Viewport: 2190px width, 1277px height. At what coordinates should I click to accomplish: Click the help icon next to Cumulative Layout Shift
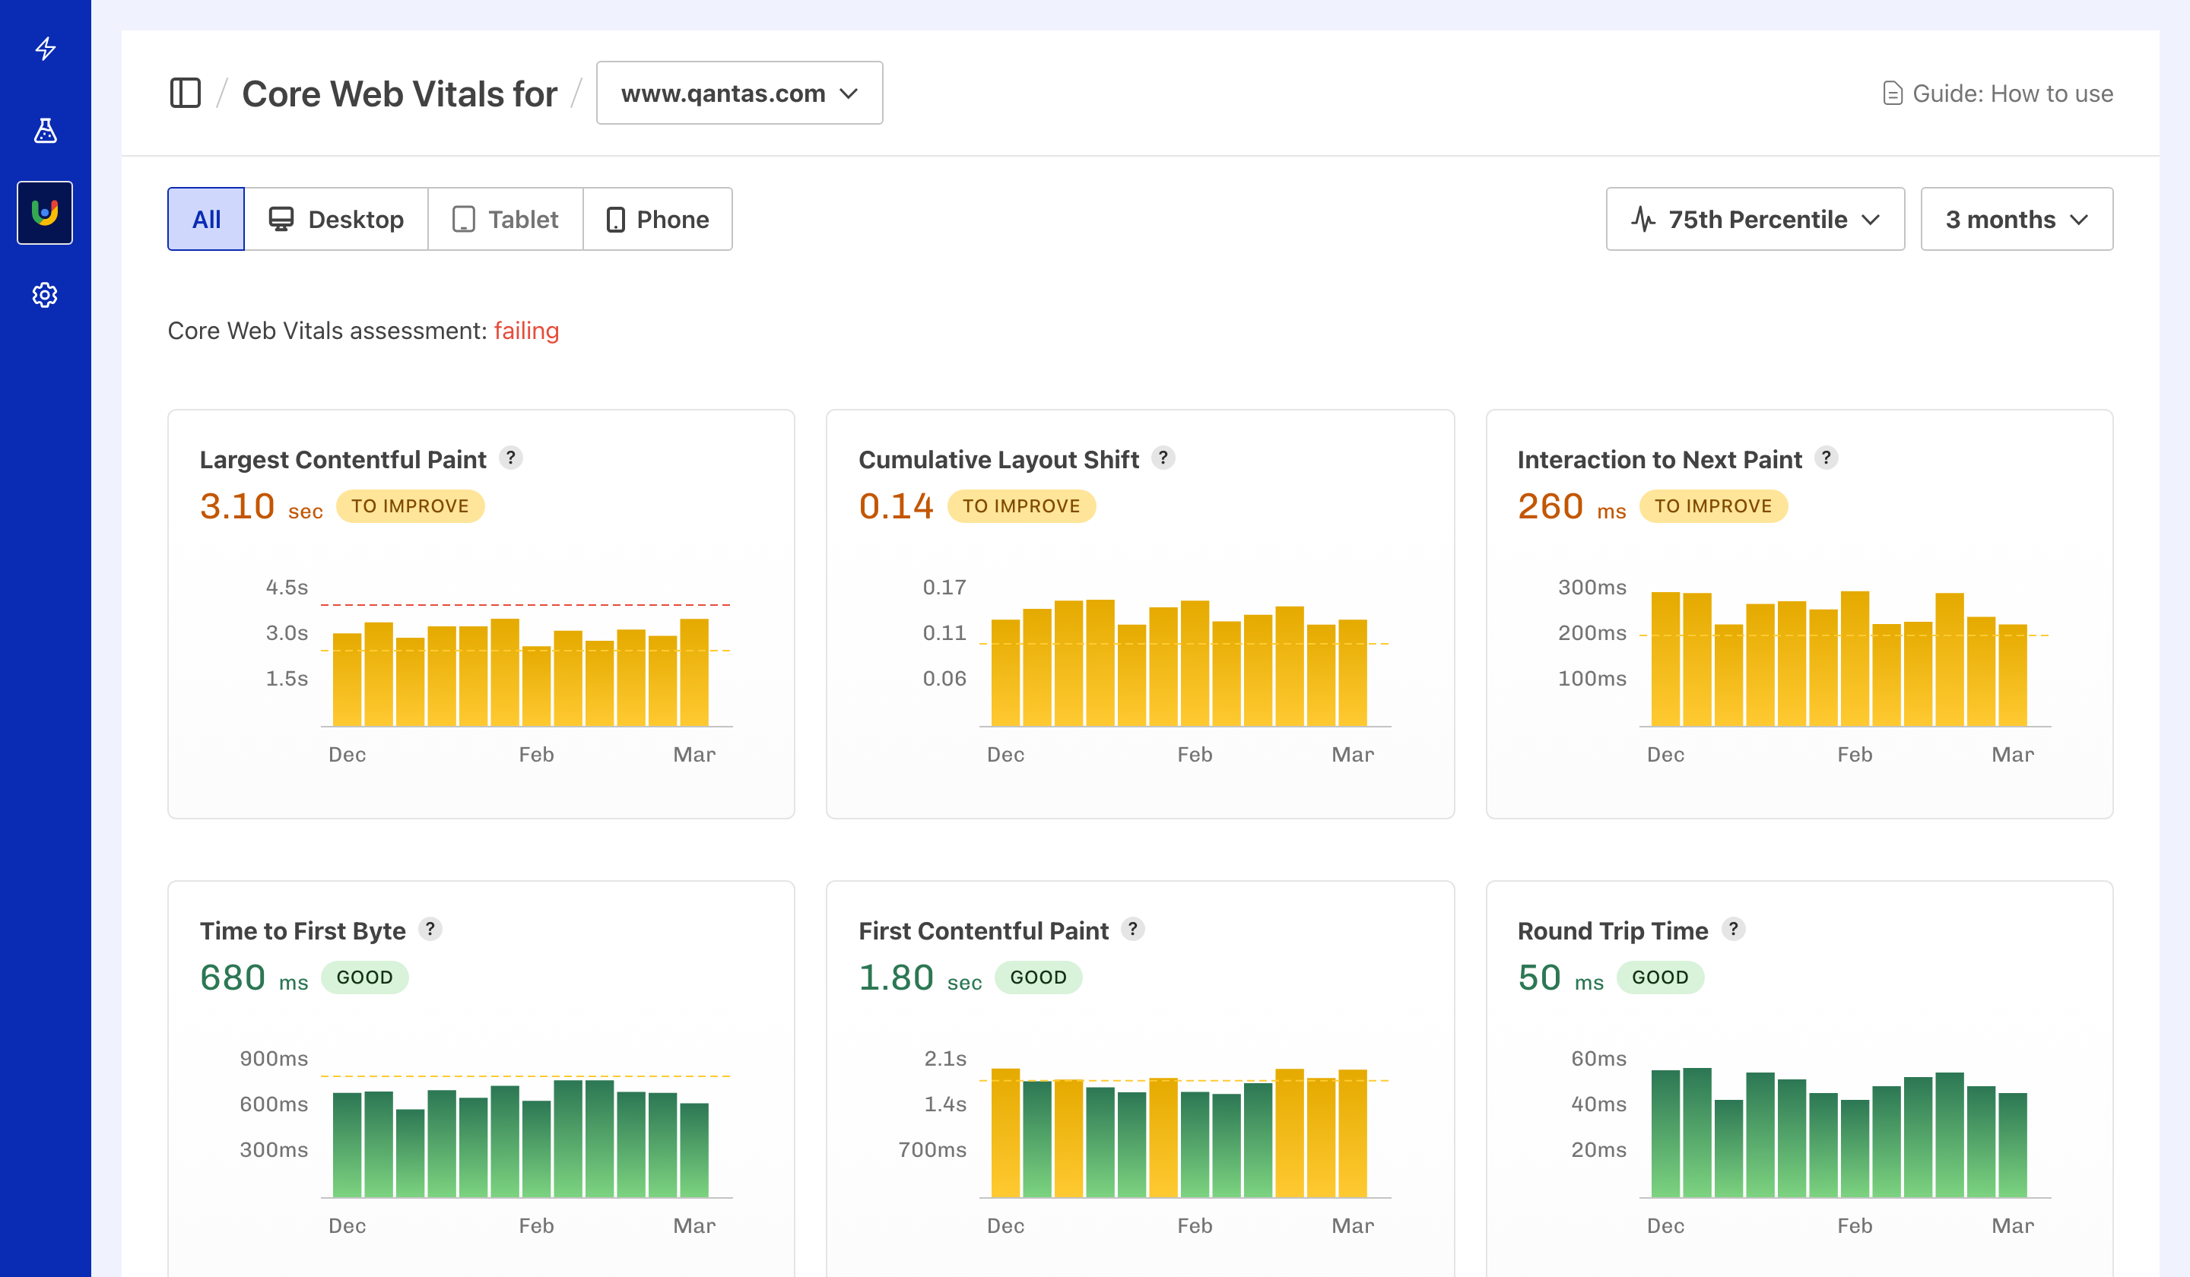tap(1163, 458)
